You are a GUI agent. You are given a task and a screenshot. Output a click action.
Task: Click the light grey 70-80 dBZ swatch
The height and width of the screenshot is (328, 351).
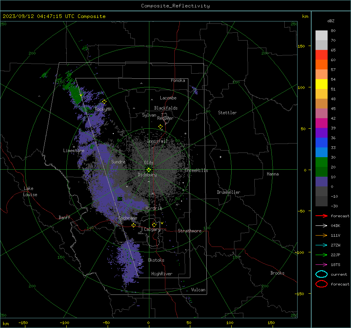point(321,35)
